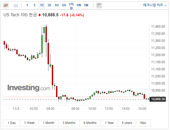Click the 16:00 time axis label

click(142, 108)
